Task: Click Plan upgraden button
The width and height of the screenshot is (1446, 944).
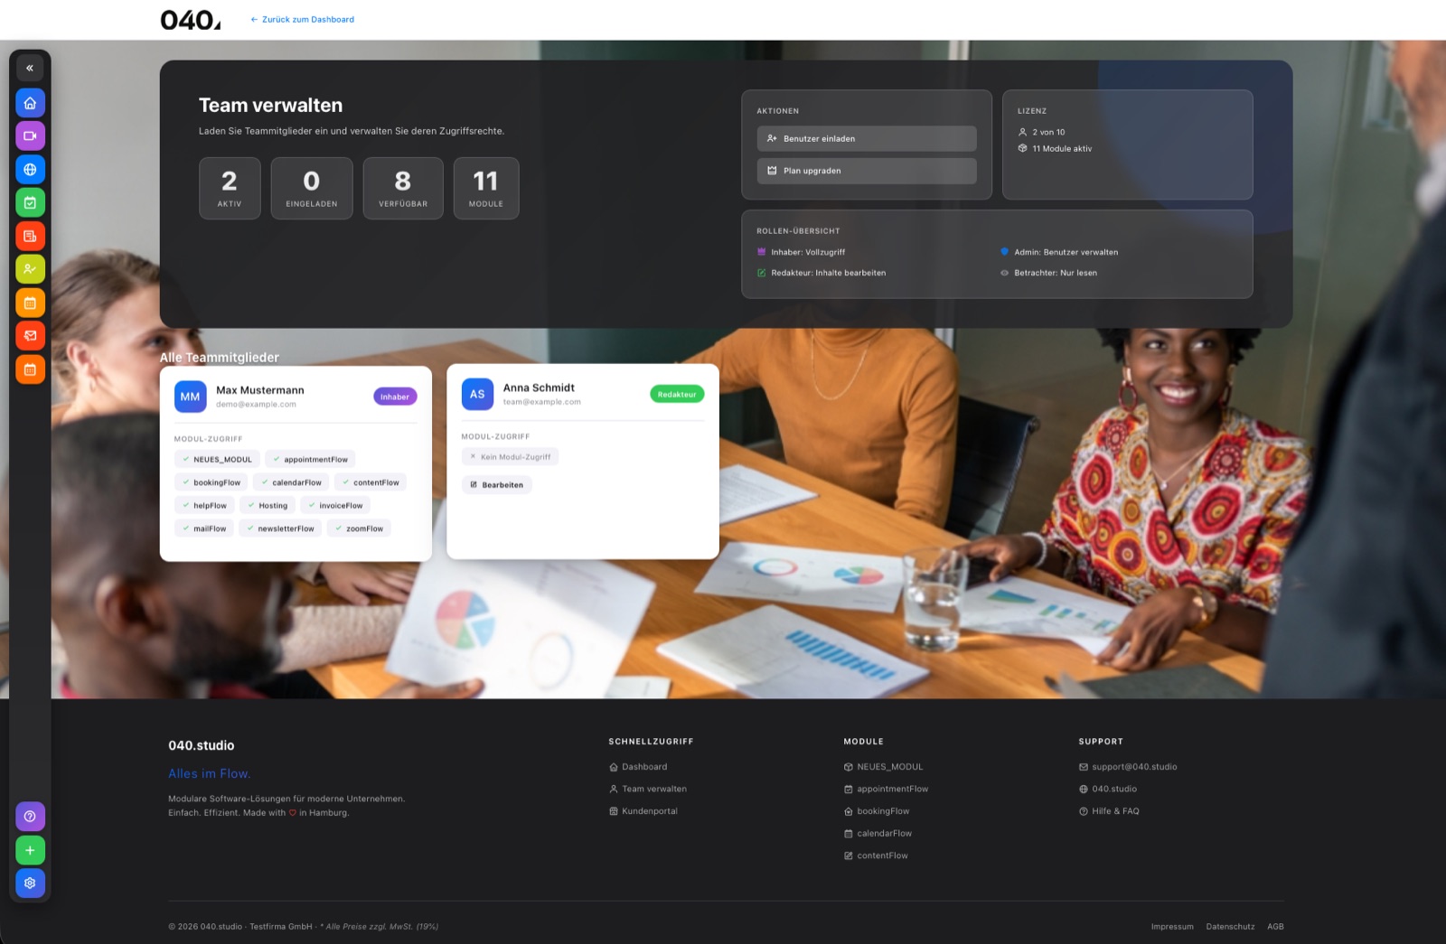Action: coord(867,171)
